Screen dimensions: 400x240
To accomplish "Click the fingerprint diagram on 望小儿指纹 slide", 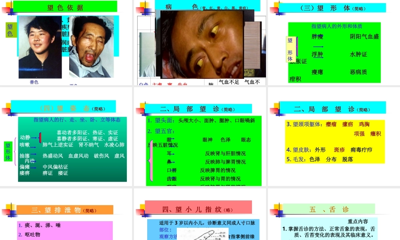I will (x=204, y=235).
